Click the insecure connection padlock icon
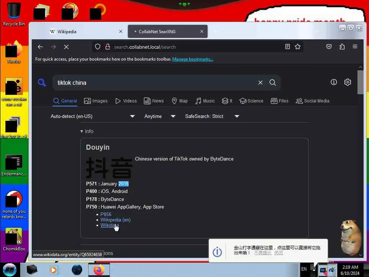This screenshot has width=369, height=277. click(x=107, y=47)
